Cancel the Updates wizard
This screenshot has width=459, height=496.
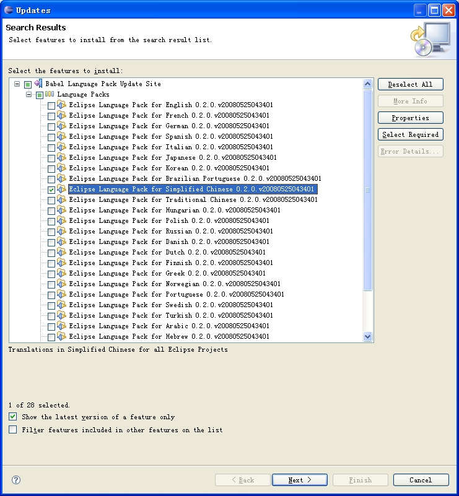point(421,480)
